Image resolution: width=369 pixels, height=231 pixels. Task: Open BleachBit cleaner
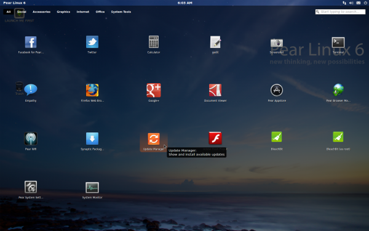tap(277, 137)
